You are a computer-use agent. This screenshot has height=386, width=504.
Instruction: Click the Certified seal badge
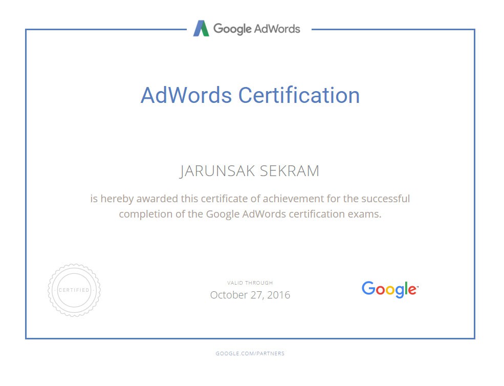74,290
